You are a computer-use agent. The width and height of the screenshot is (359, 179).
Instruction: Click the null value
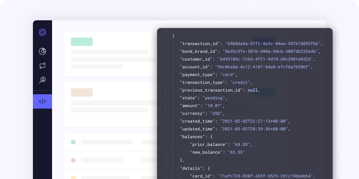pyautogui.click(x=253, y=90)
